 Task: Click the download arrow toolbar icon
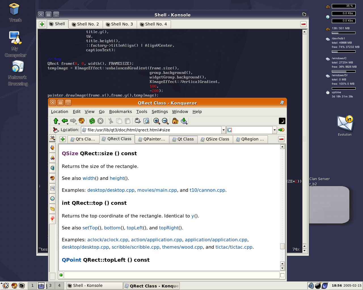click(184, 121)
